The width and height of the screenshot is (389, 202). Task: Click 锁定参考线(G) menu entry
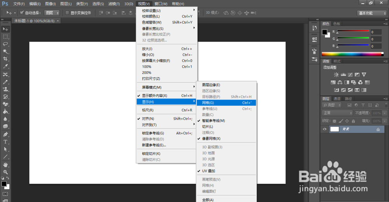tap(167, 133)
